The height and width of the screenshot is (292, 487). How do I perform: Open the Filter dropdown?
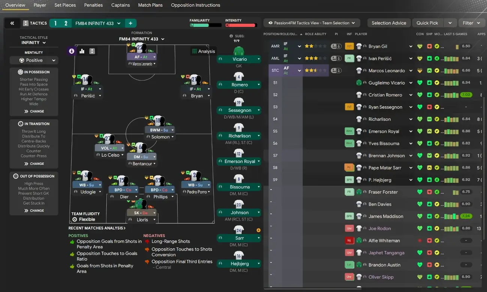click(472, 23)
